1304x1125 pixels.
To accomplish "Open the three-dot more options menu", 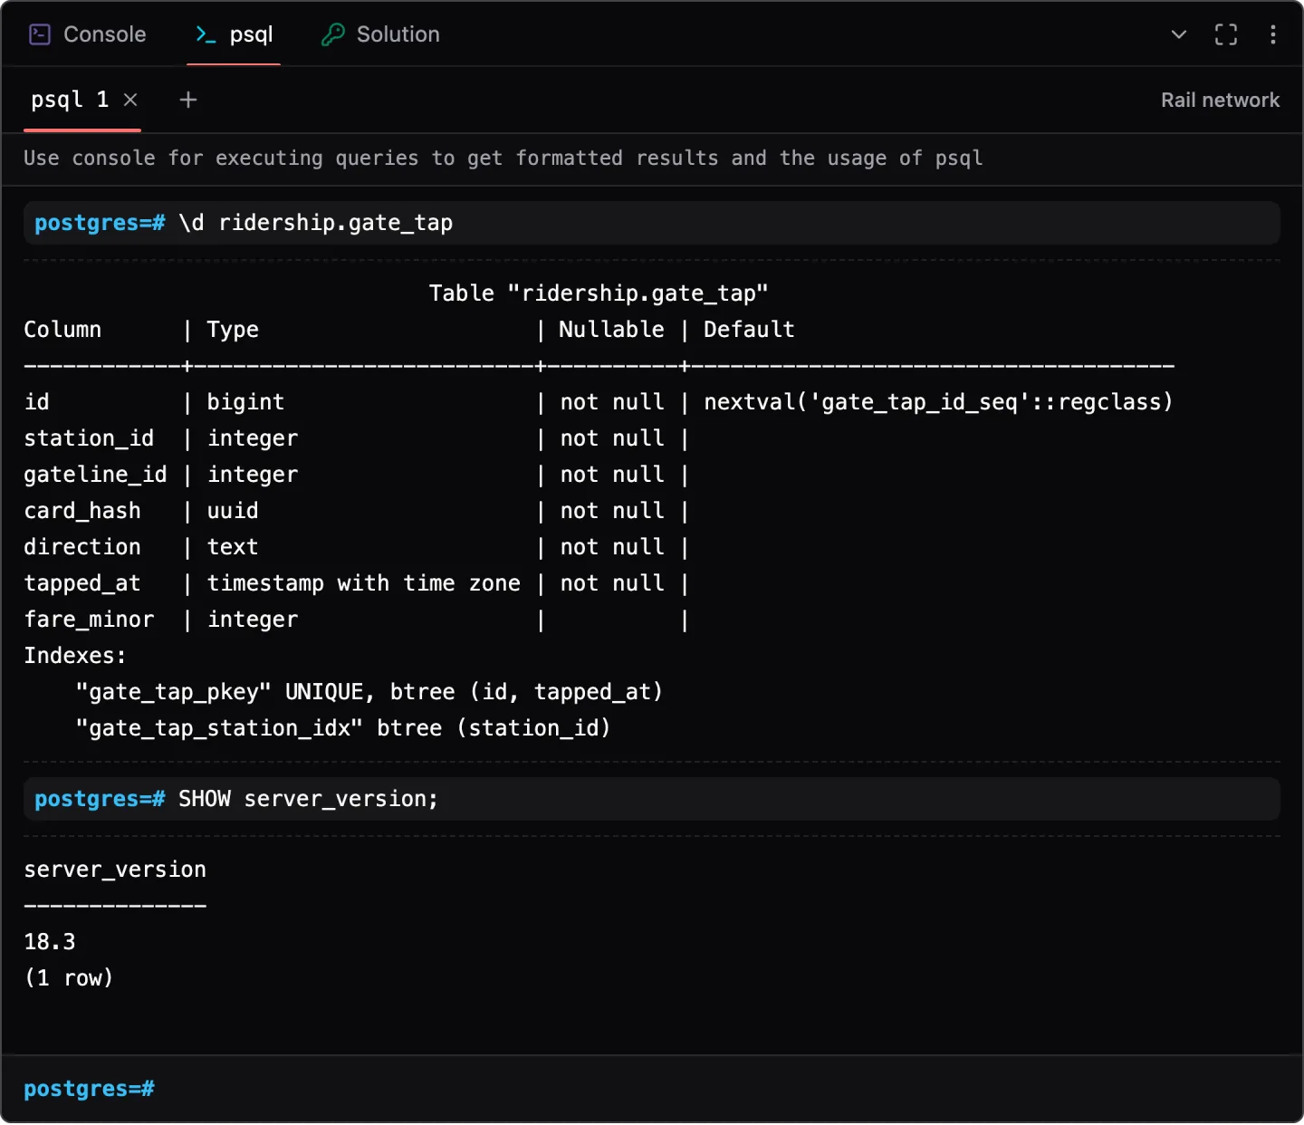I will tap(1273, 34).
